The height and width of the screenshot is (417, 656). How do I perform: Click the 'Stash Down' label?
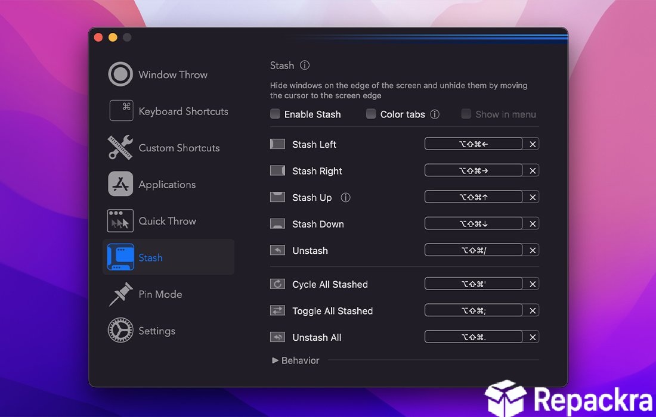click(x=318, y=224)
